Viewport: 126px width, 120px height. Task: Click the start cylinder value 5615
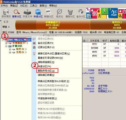[117, 56]
